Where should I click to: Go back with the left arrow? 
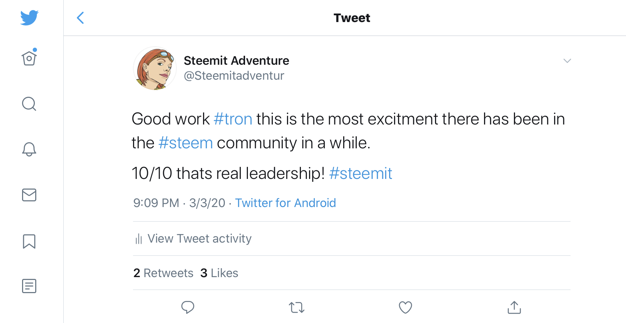pyautogui.click(x=81, y=18)
